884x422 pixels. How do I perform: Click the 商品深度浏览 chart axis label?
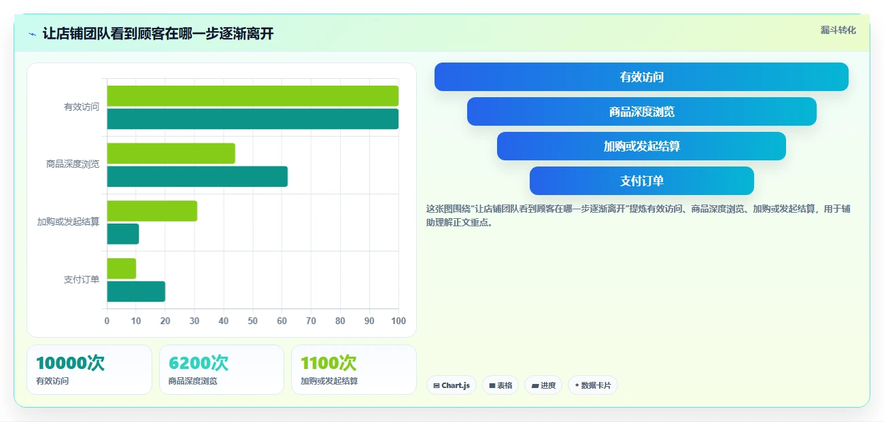73,164
